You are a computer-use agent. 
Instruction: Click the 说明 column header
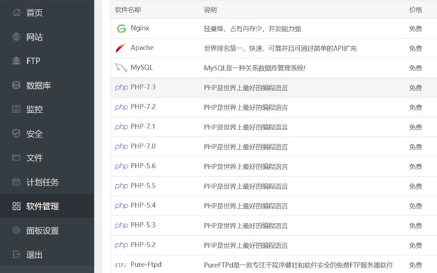pyautogui.click(x=210, y=9)
